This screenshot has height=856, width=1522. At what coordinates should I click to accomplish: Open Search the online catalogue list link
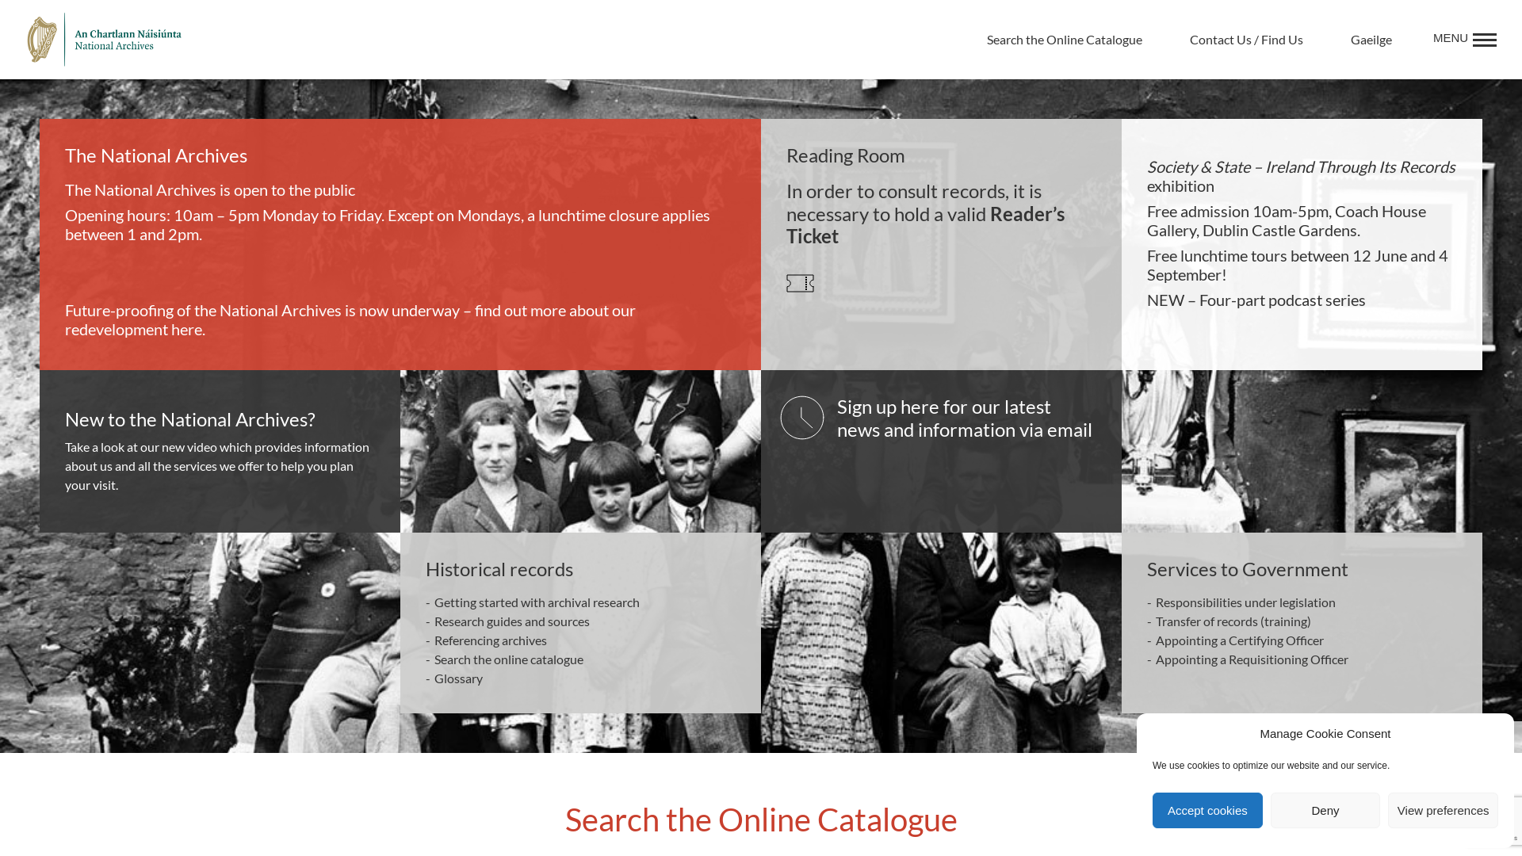pyautogui.click(x=508, y=659)
